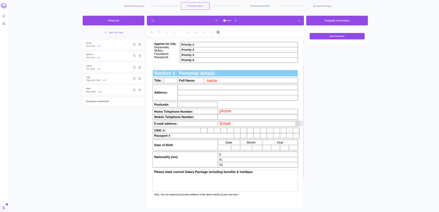Apply bold formatting
439x212 pixels.
(174, 32)
